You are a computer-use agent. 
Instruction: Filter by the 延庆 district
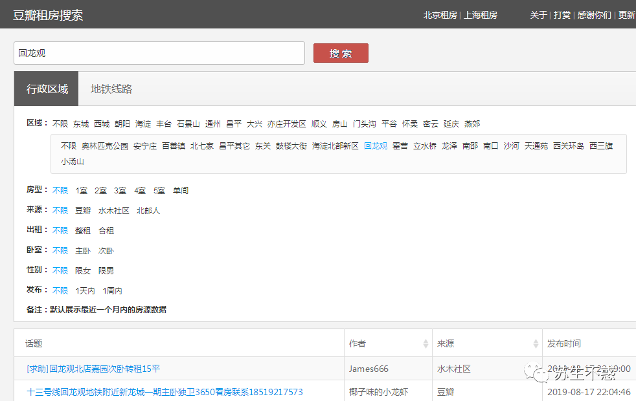(451, 124)
